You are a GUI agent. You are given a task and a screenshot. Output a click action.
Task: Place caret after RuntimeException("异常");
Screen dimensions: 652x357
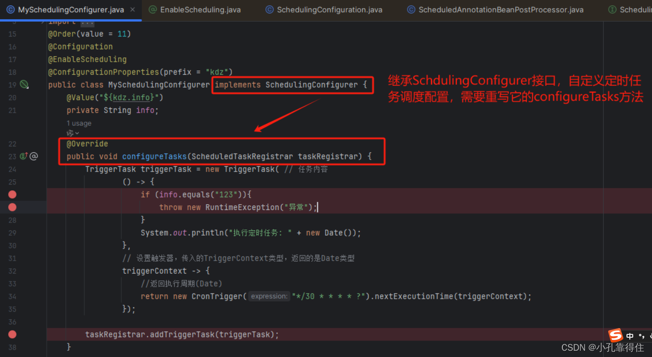click(318, 207)
